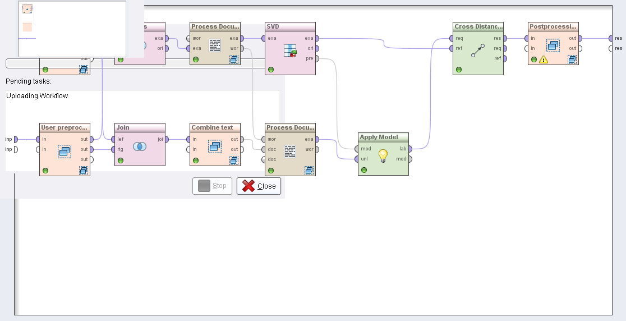The width and height of the screenshot is (626, 321).
Task: Click the SVD operator's matrix icon
Action: [290, 50]
